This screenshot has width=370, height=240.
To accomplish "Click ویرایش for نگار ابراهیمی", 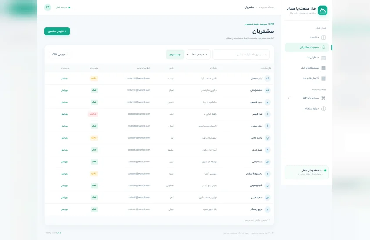I will 64,185.
